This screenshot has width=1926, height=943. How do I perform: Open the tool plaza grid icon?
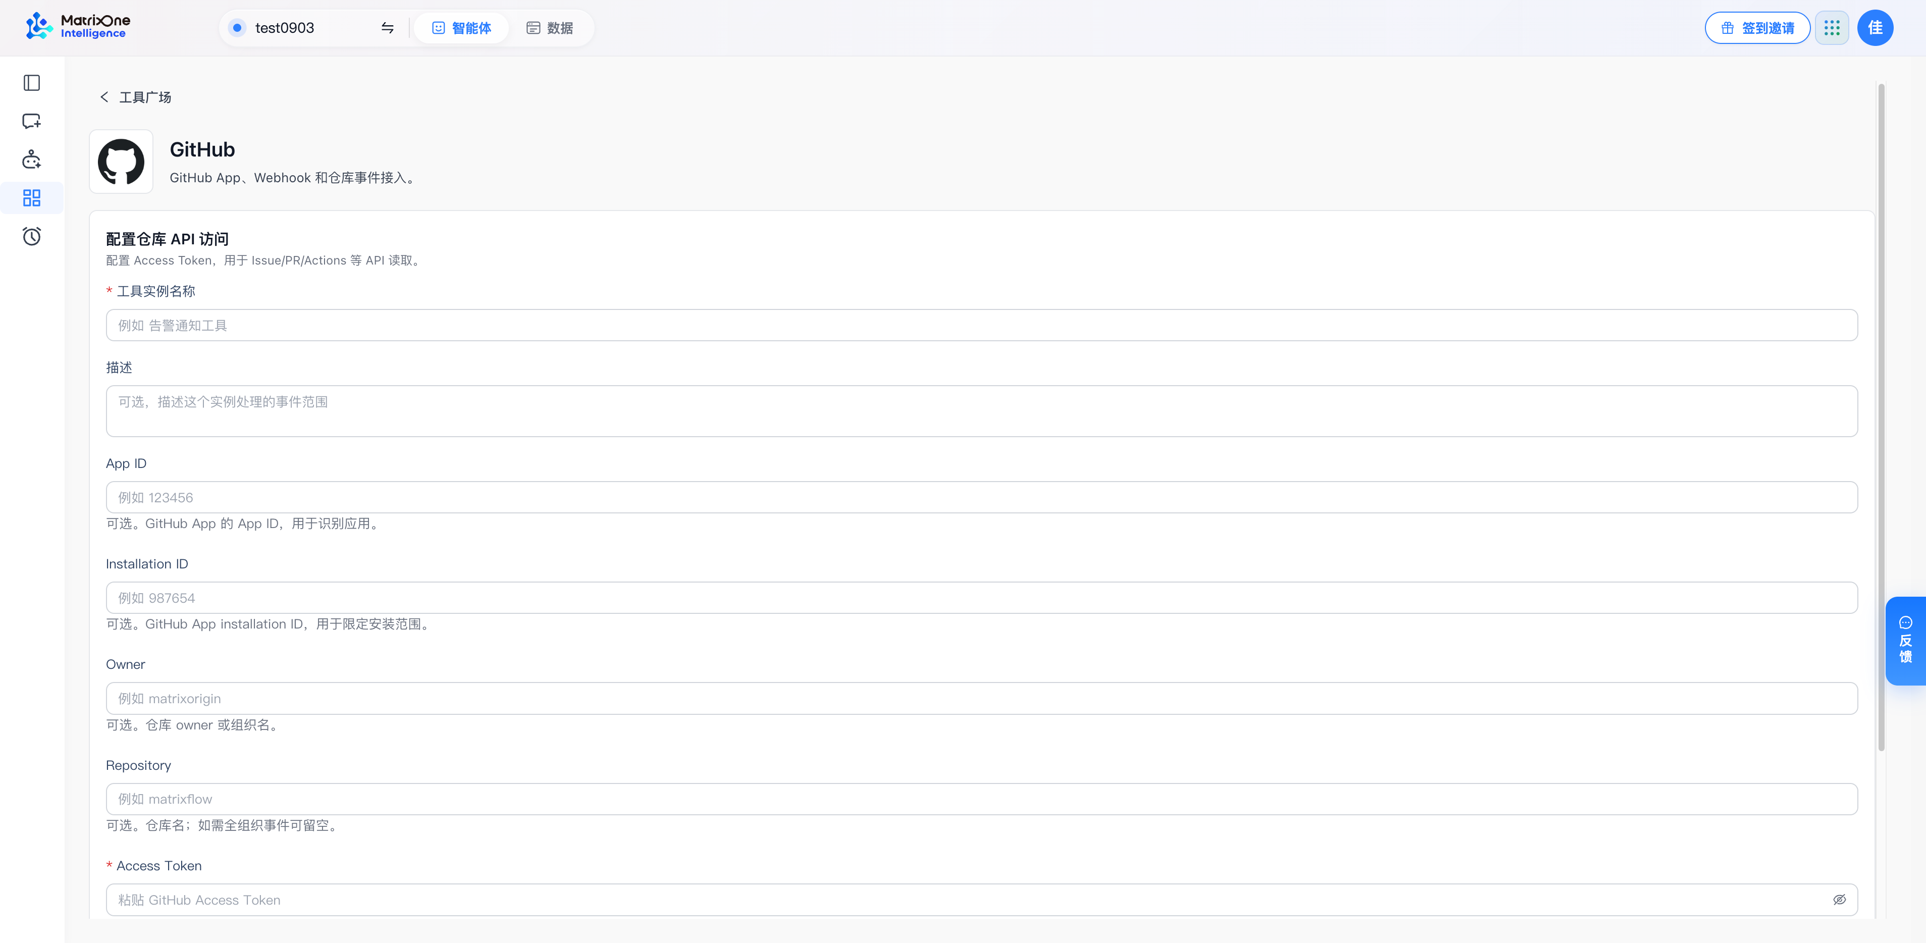point(31,198)
